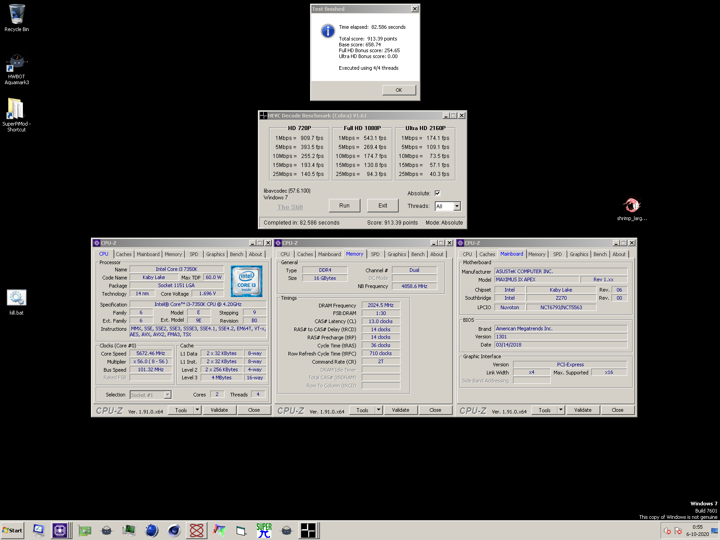Viewport: 720px width, 540px height.
Task: Click the Name field Intel Core i3 7350K
Action: pos(176,269)
